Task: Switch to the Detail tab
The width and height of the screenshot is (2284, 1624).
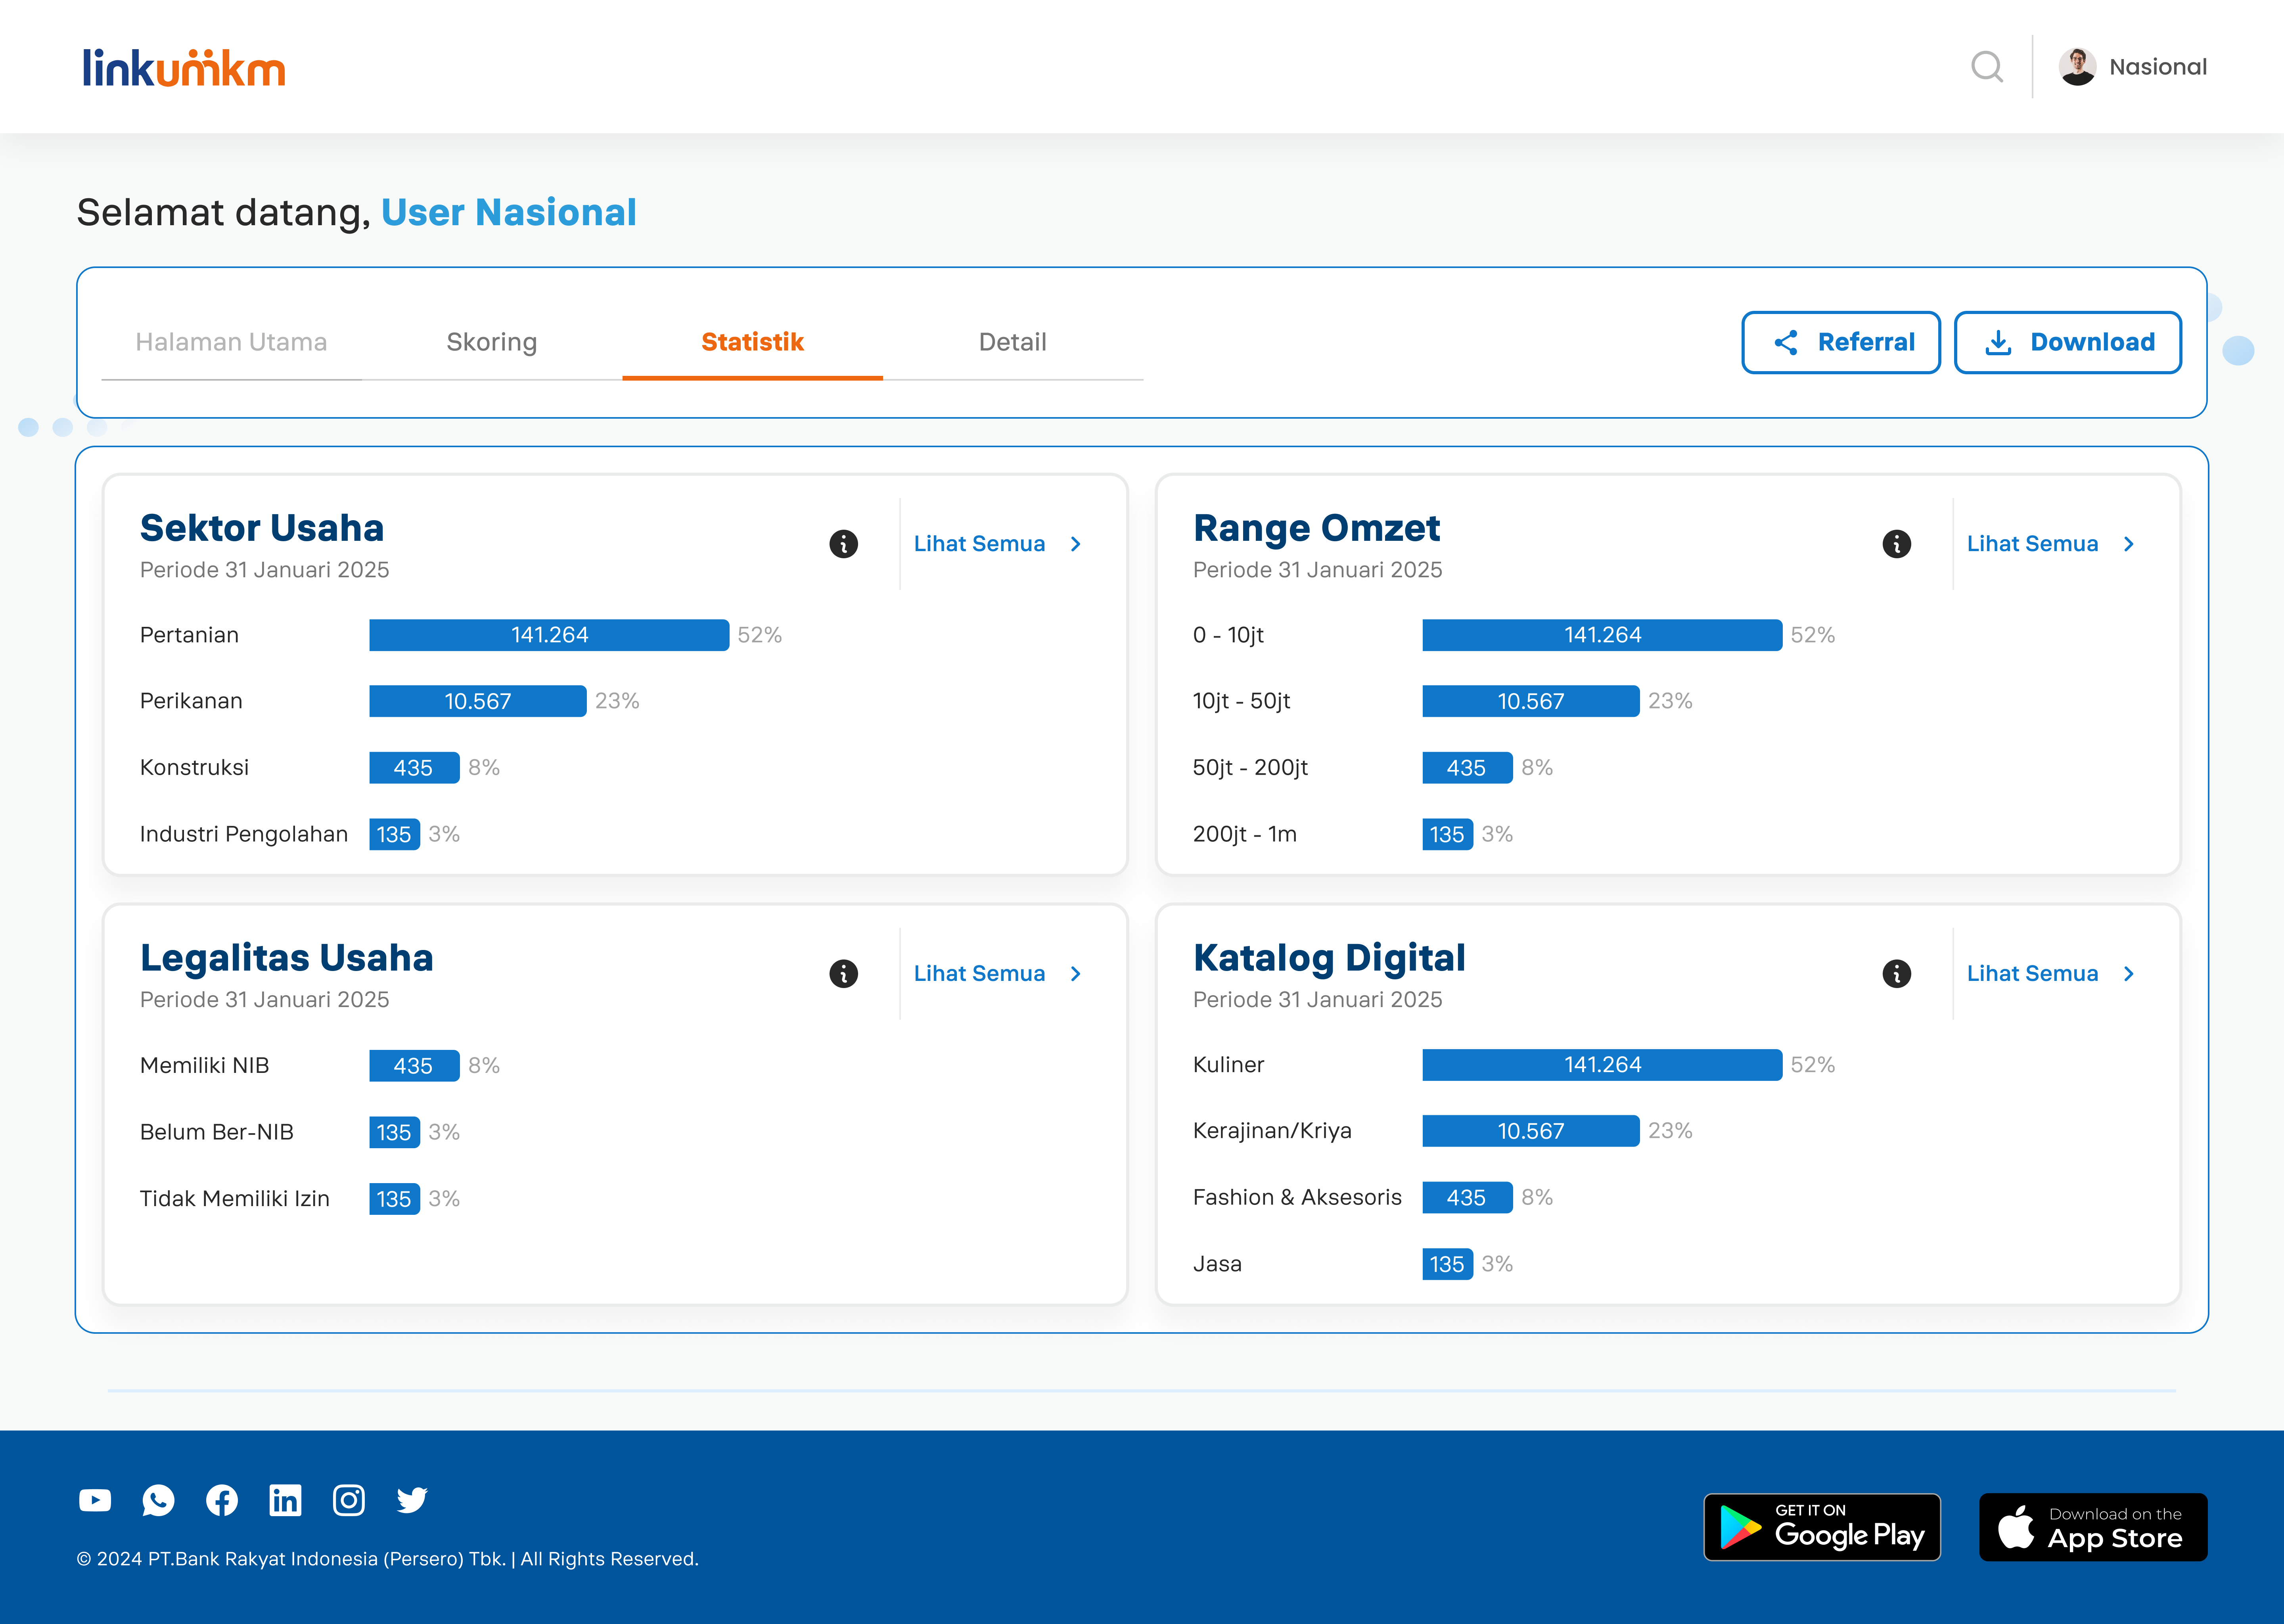Action: tap(1013, 342)
